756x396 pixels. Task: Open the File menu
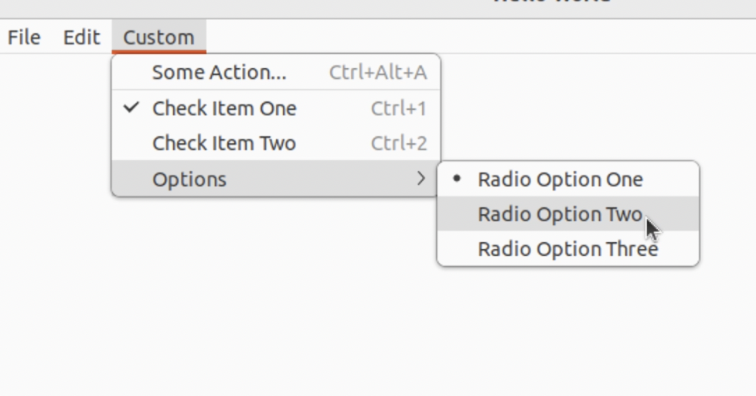click(x=24, y=37)
